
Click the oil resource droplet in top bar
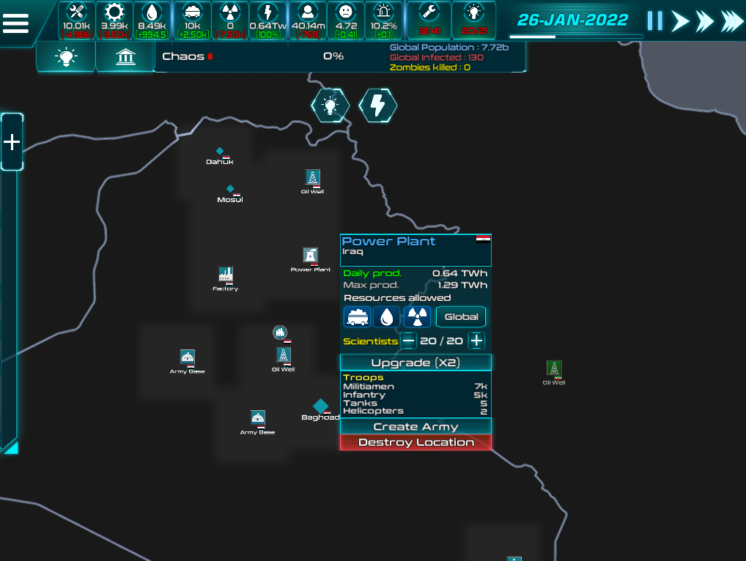pyautogui.click(x=152, y=13)
